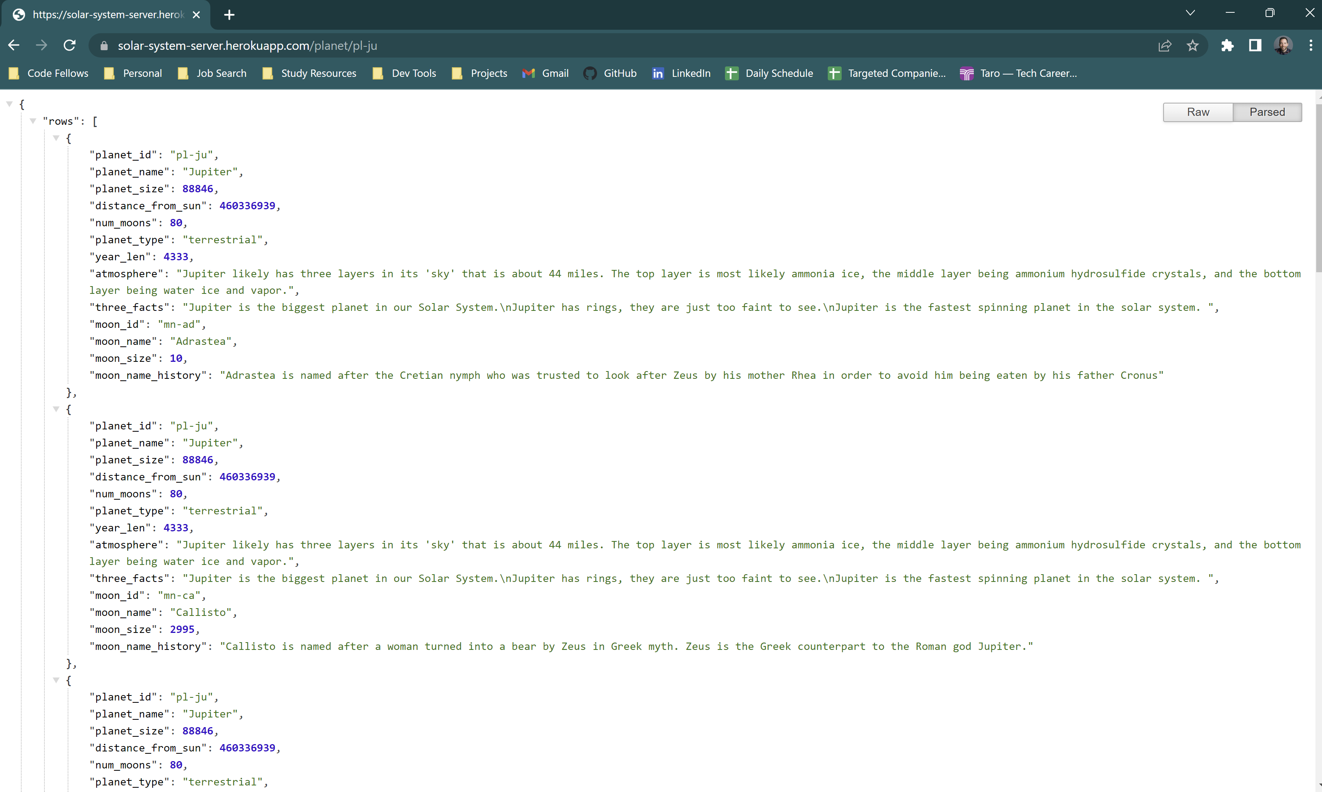Switch JSON view to Parsed
Screen dimensions: 1322x792
coord(1266,112)
